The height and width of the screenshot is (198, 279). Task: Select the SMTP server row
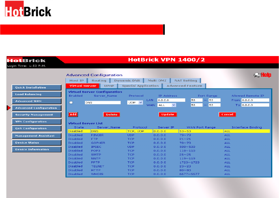click(x=169, y=155)
